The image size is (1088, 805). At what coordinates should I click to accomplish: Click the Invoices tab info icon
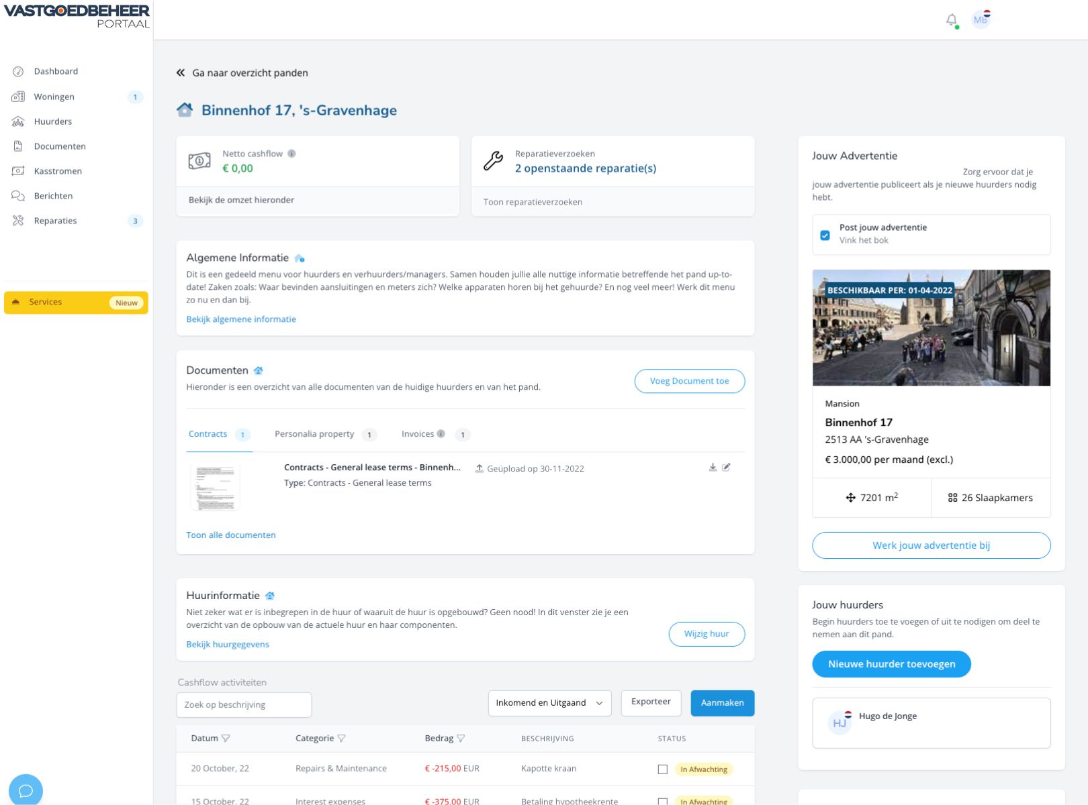point(441,434)
